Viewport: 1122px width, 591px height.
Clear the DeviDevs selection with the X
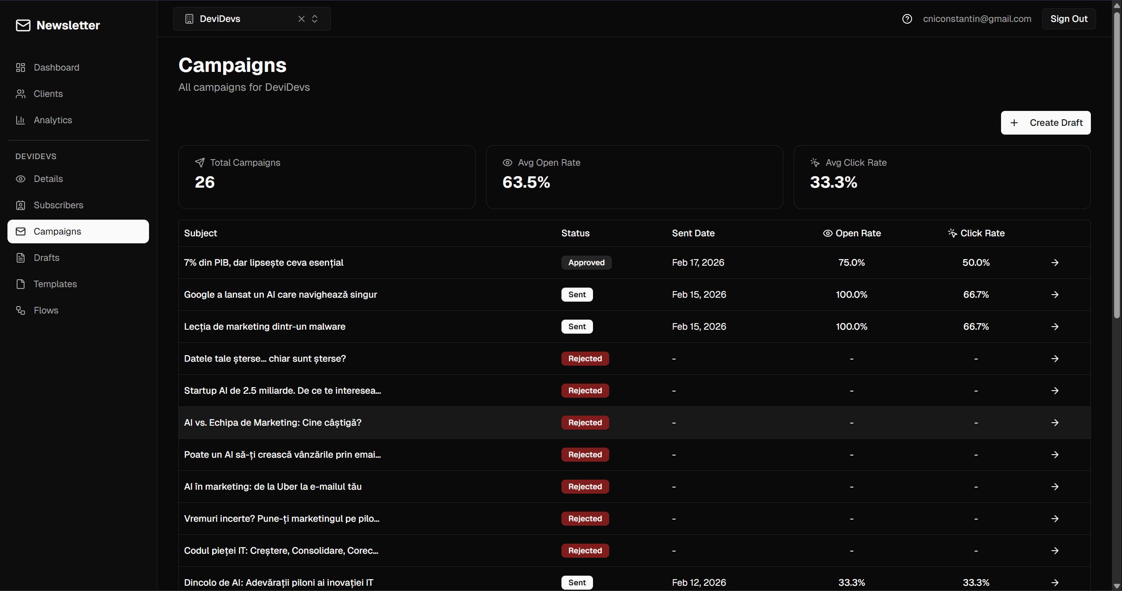coord(302,19)
